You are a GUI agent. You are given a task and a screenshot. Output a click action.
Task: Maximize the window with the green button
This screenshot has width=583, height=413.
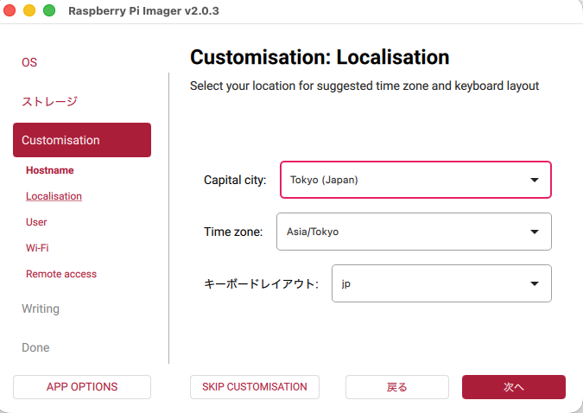point(49,11)
